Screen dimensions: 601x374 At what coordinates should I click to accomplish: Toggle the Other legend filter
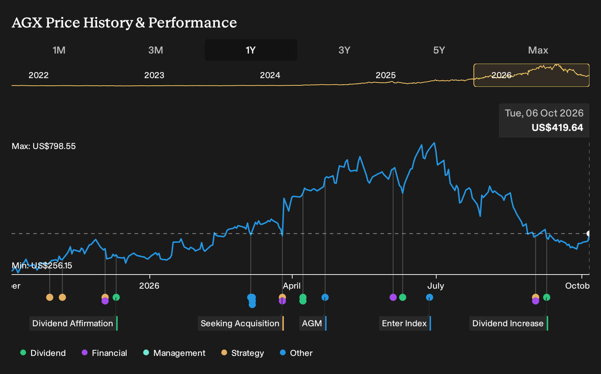pyautogui.click(x=296, y=353)
